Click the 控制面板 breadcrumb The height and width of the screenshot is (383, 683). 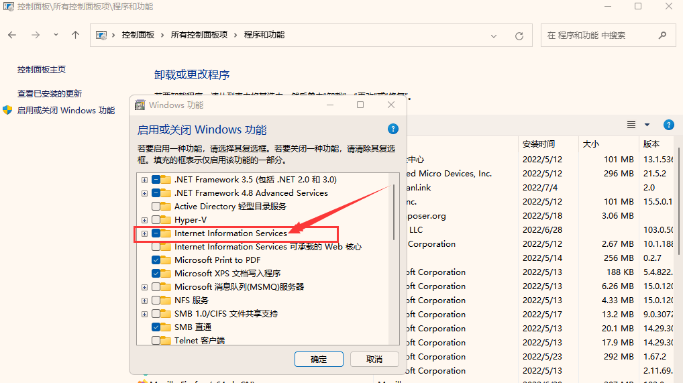click(x=138, y=35)
